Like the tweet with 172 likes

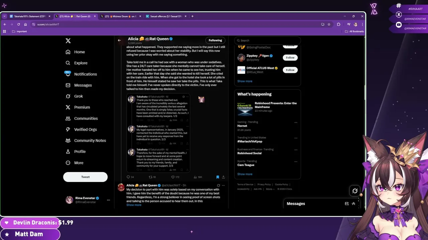[x=173, y=177]
